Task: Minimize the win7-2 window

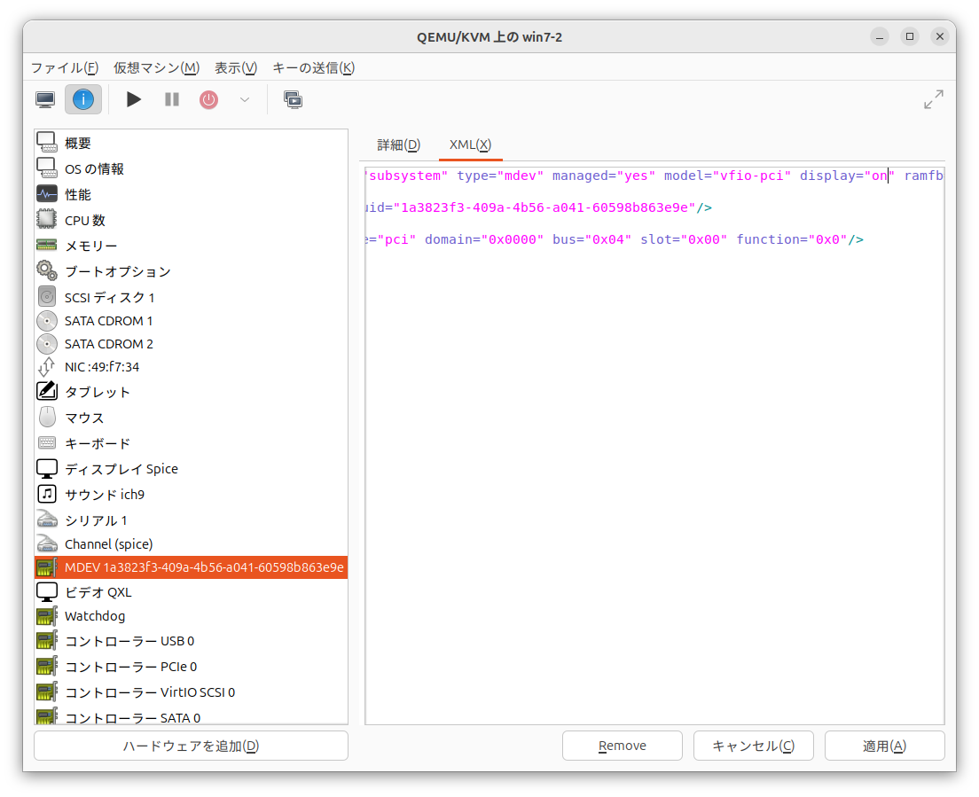Action: [879, 37]
